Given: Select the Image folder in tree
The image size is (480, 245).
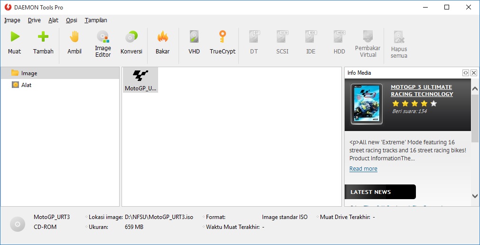Looking at the screenshot, I should coord(60,73).
